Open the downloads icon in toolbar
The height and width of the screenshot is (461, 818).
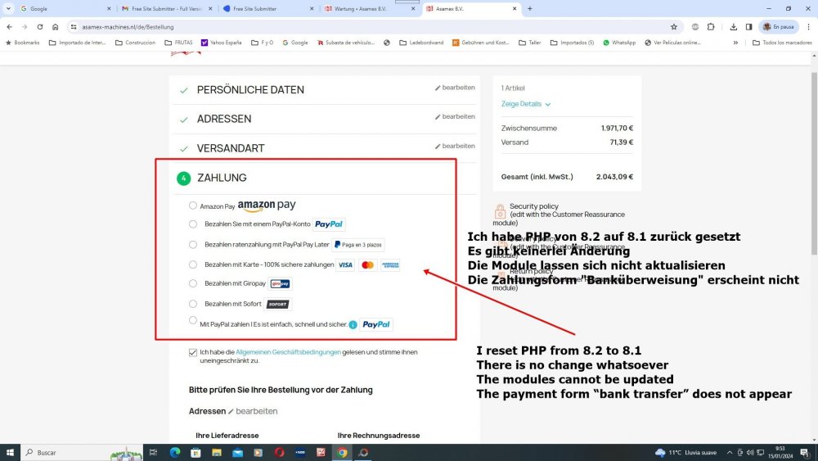[733, 27]
